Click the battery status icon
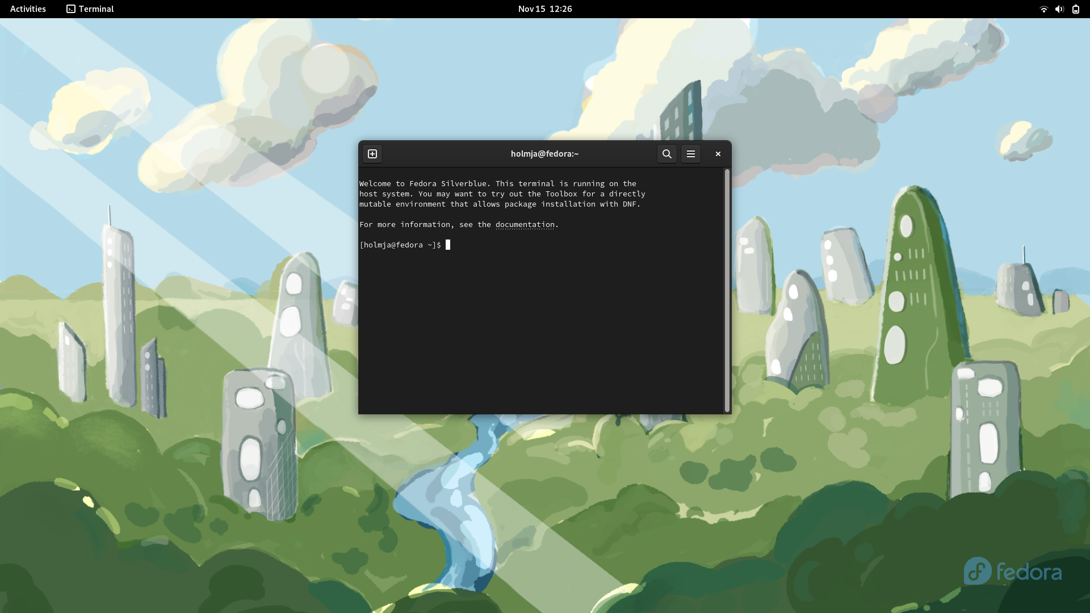1090x613 pixels. click(x=1076, y=9)
